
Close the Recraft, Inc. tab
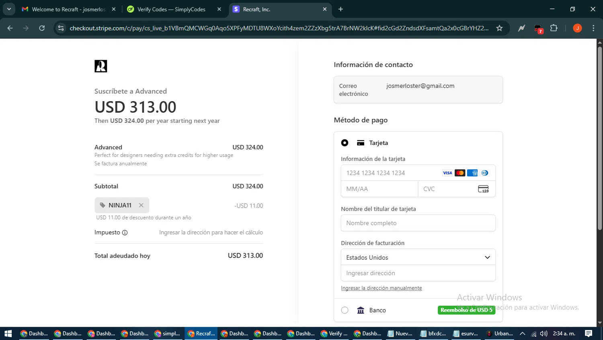[325, 9]
